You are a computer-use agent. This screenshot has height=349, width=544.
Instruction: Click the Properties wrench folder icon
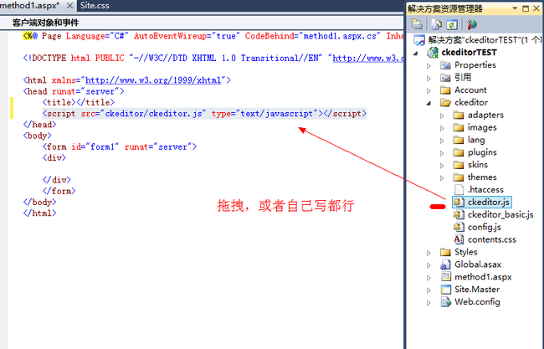point(445,65)
